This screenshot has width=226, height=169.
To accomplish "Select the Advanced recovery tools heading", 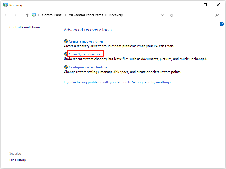I will pos(88,30).
